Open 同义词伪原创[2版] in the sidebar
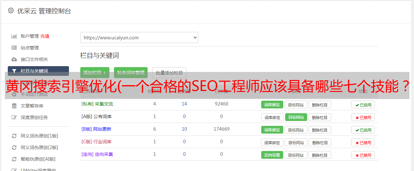 [x=39, y=147]
